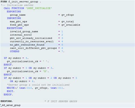Click the IMPORTING keyword
Image resolution: width=135 pixels, height=108 pixels.
click(x=14, y=18)
